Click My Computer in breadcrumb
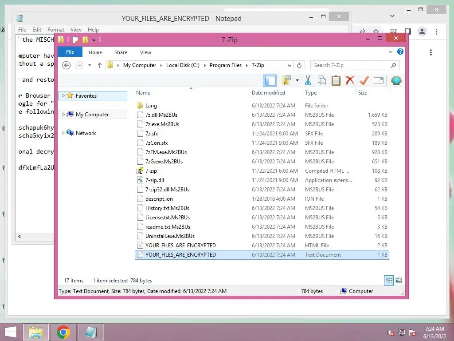Image resolution: width=454 pixels, height=341 pixels. click(x=140, y=65)
